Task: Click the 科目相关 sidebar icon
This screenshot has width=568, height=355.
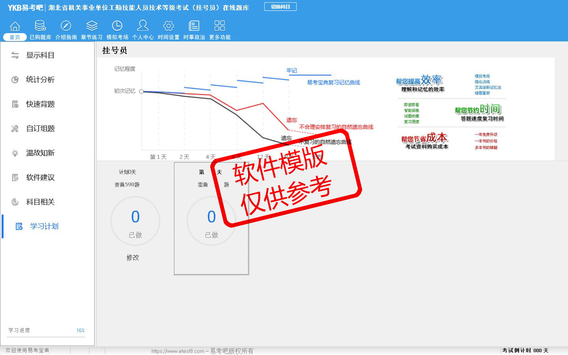Action: [15, 202]
